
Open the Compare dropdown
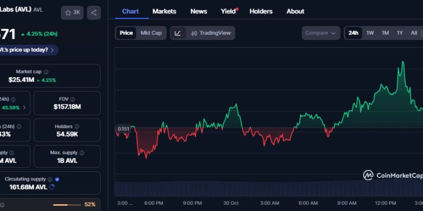click(x=320, y=33)
